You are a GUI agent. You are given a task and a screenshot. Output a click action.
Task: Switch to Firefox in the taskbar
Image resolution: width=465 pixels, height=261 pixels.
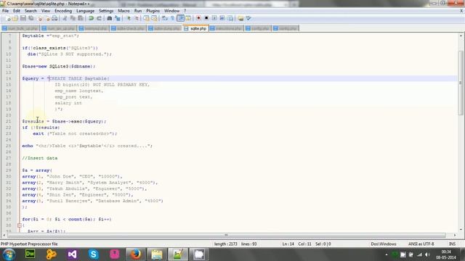tap(136, 254)
